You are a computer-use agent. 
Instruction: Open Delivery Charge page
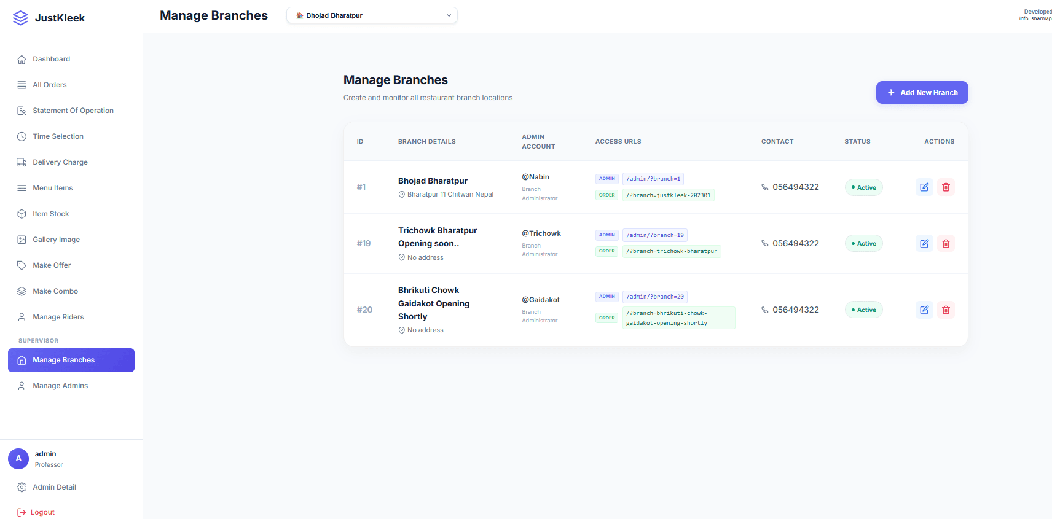click(x=71, y=162)
